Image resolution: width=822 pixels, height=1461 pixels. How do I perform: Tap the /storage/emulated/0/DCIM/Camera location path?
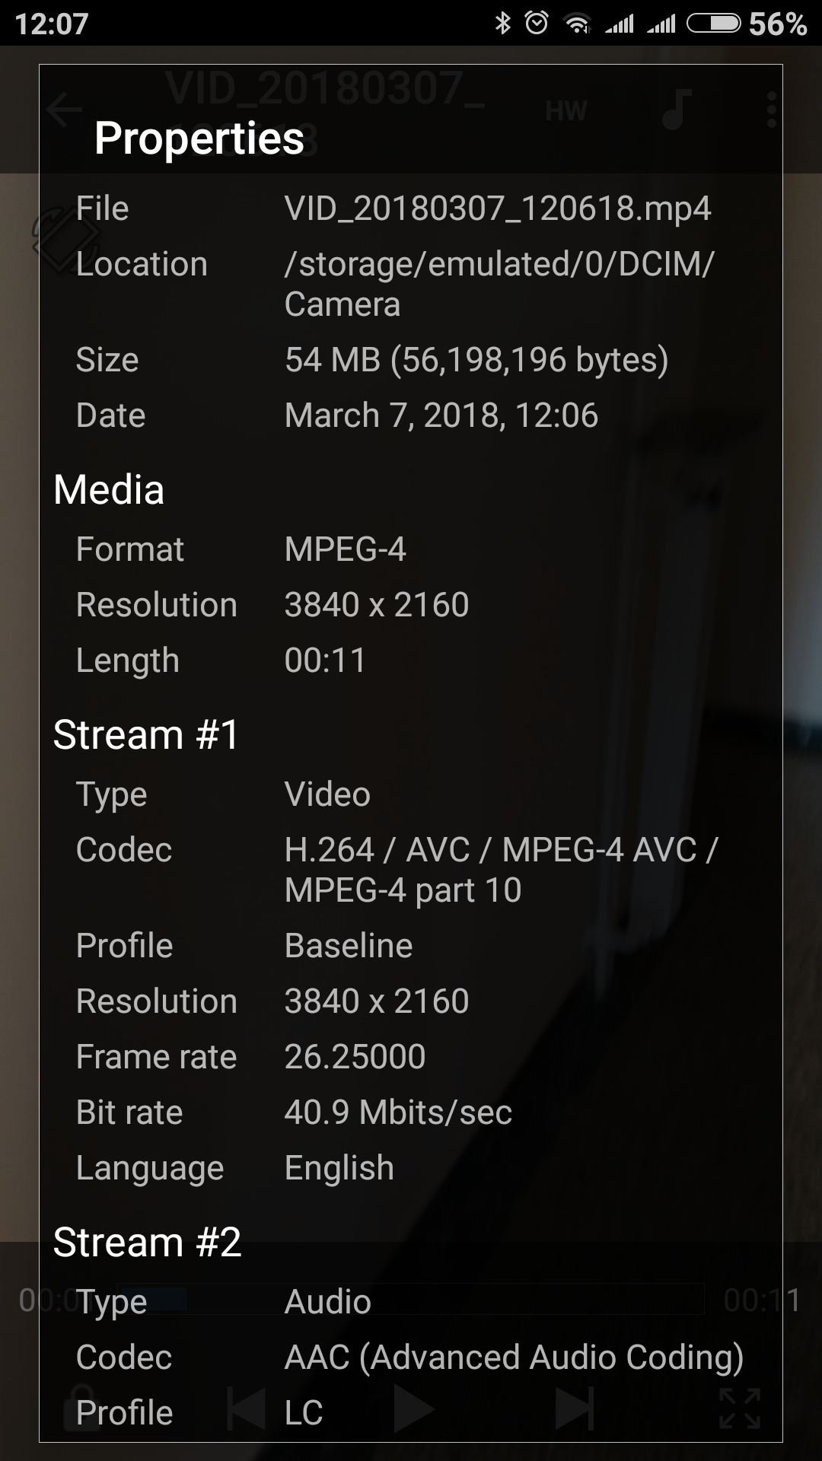(x=499, y=284)
